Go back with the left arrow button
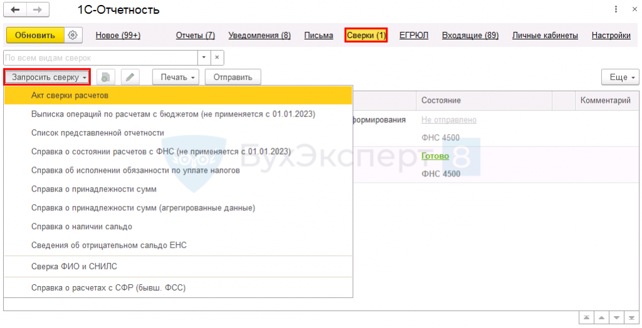 [x=15, y=10]
